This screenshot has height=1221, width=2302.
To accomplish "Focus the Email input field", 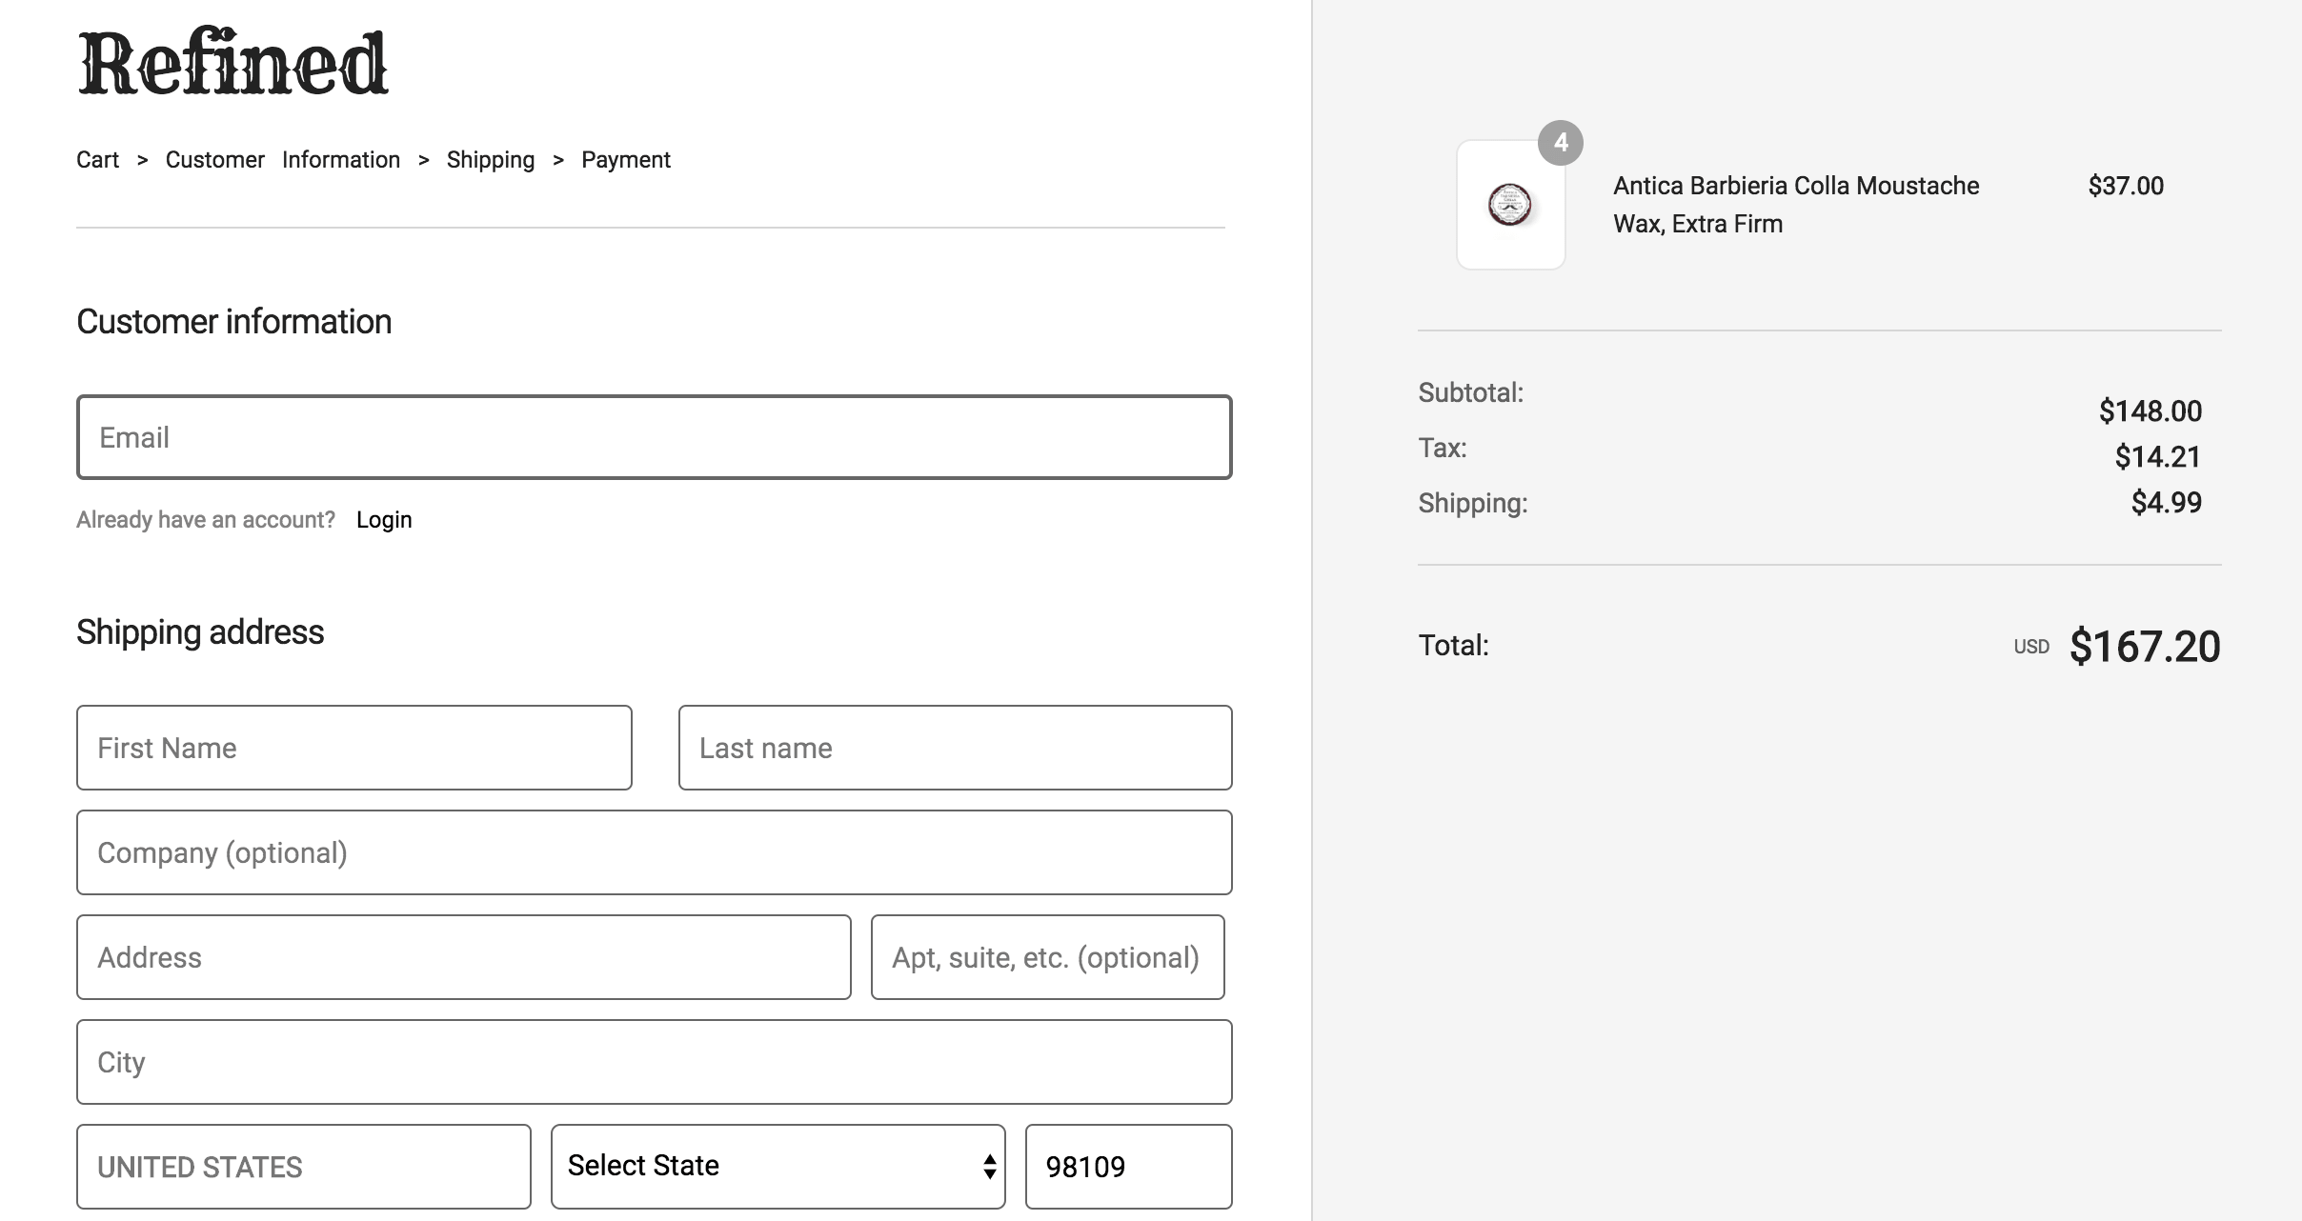I will point(654,437).
